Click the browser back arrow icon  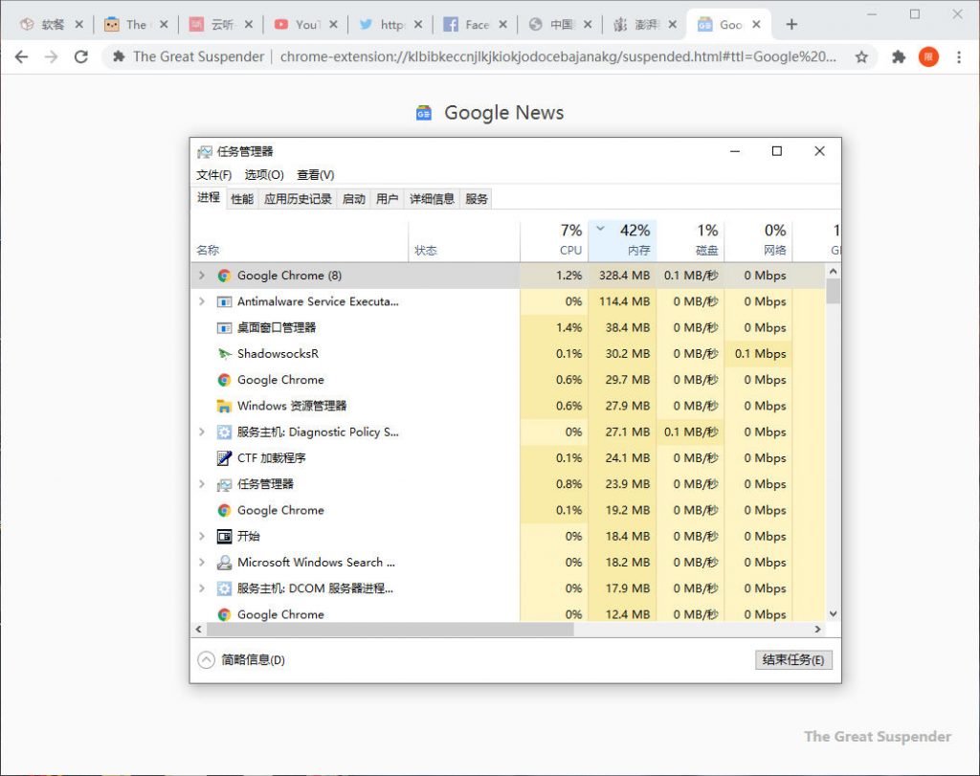pyautogui.click(x=21, y=56)
